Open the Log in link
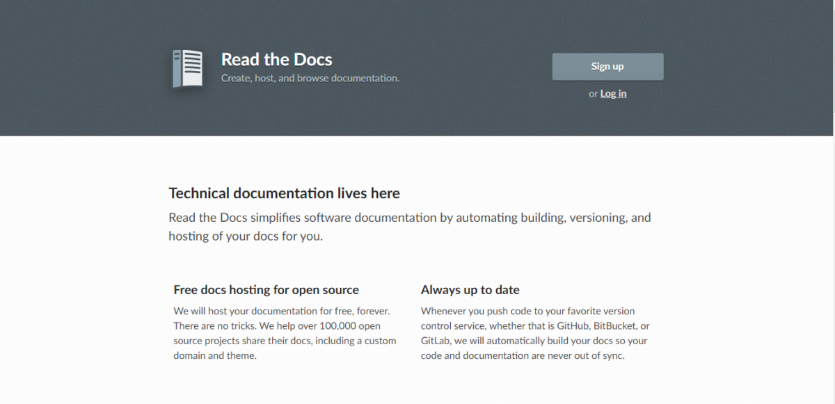Image resolution: width=835 pixels, height=404 pixels. coord(613,94)
